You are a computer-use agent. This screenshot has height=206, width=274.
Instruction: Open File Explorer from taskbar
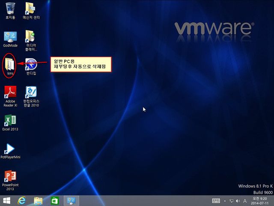pyautogui.click(x=38, y=201)
